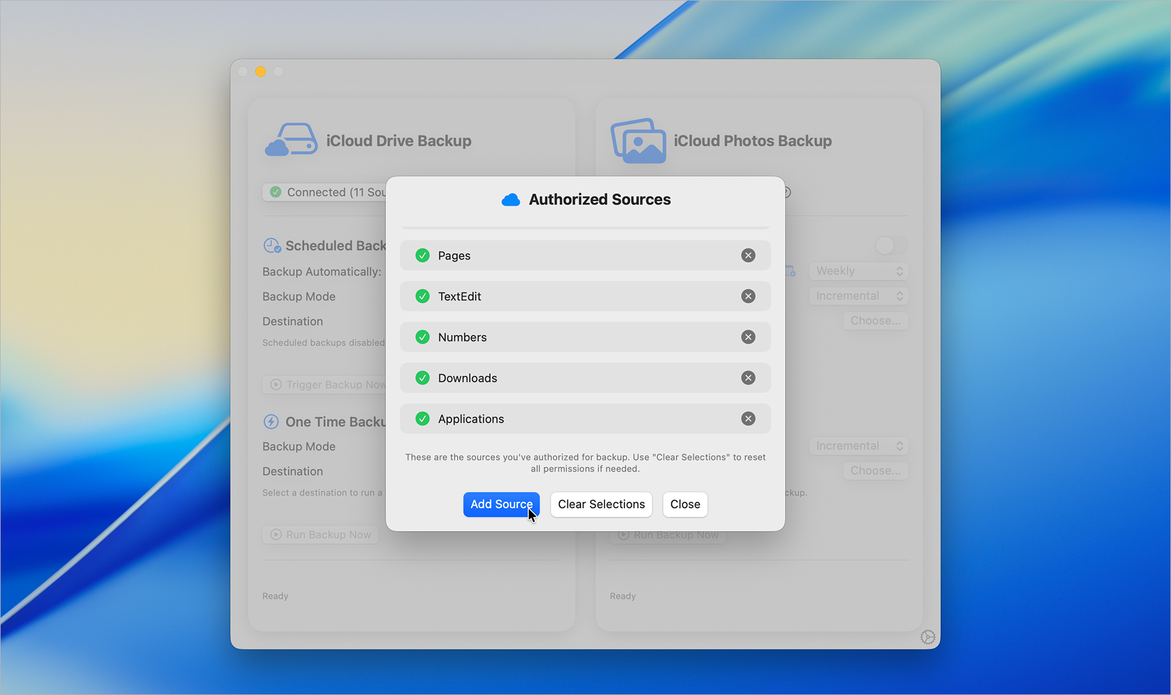Image resolution: width=1171 pixels, height=695 pixels.
Task: Toggle the Photos scheduled backup switch
Action: point(891,246)
